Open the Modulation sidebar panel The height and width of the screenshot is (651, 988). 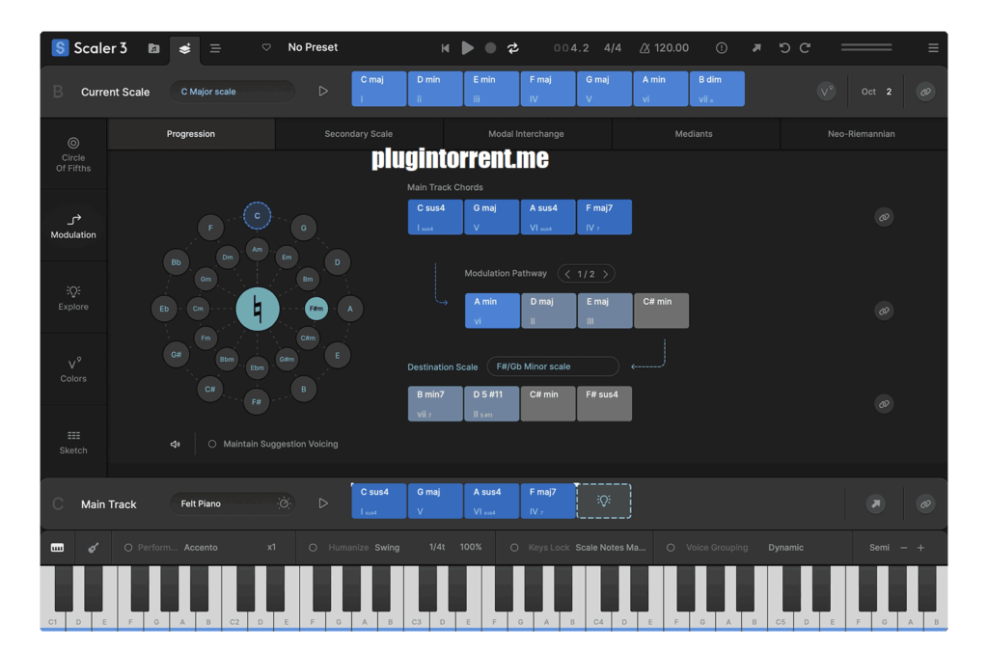point(73,226)
